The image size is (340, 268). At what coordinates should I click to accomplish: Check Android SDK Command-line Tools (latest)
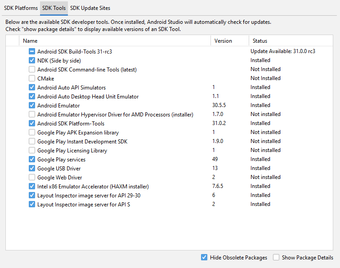pyautogui.click(x=32, y=69)
